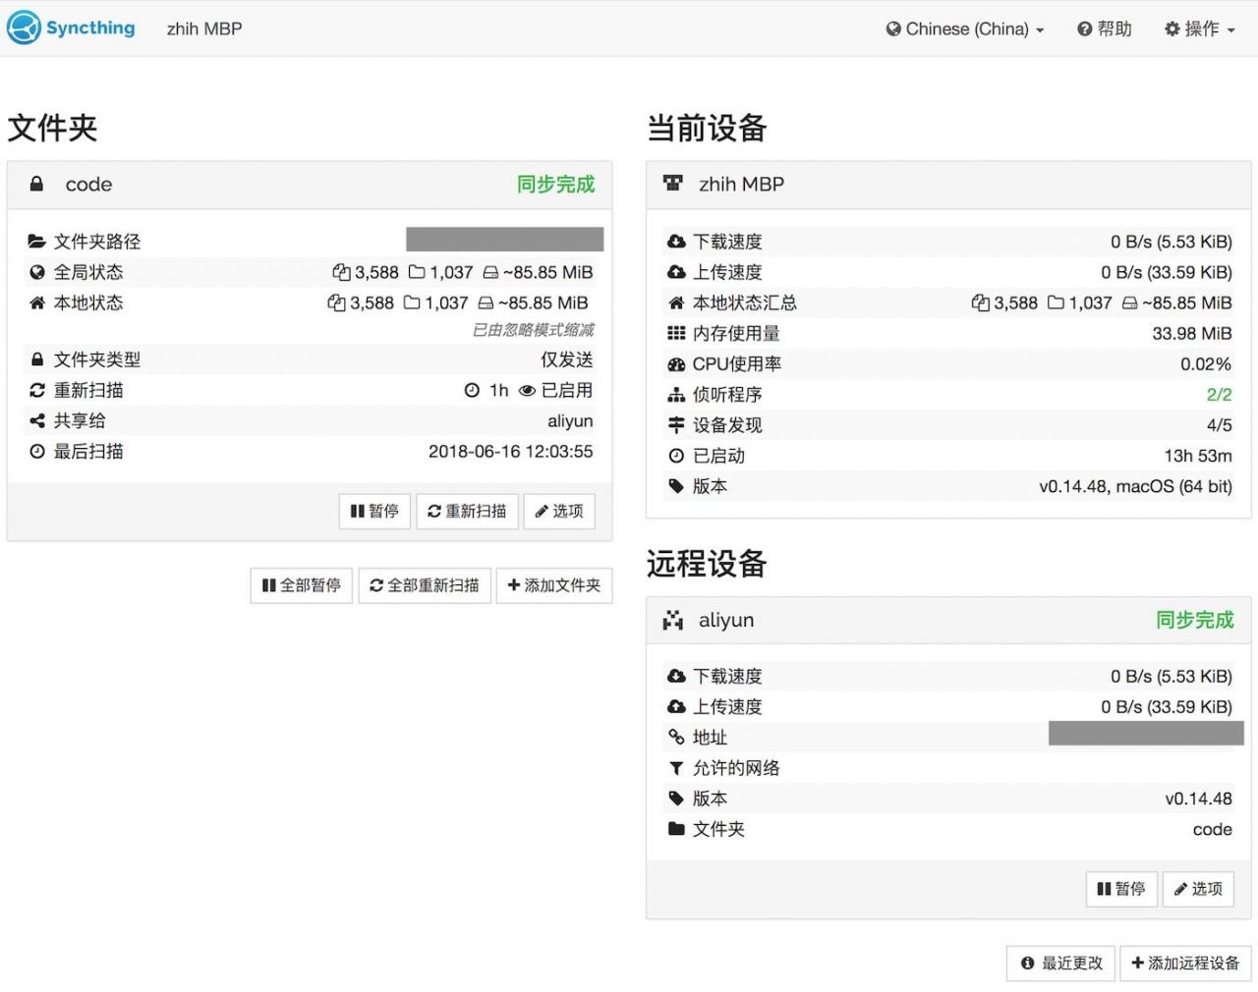
Task: Click the 文件夹路径 folder-open icon
Action: point(37,242)
